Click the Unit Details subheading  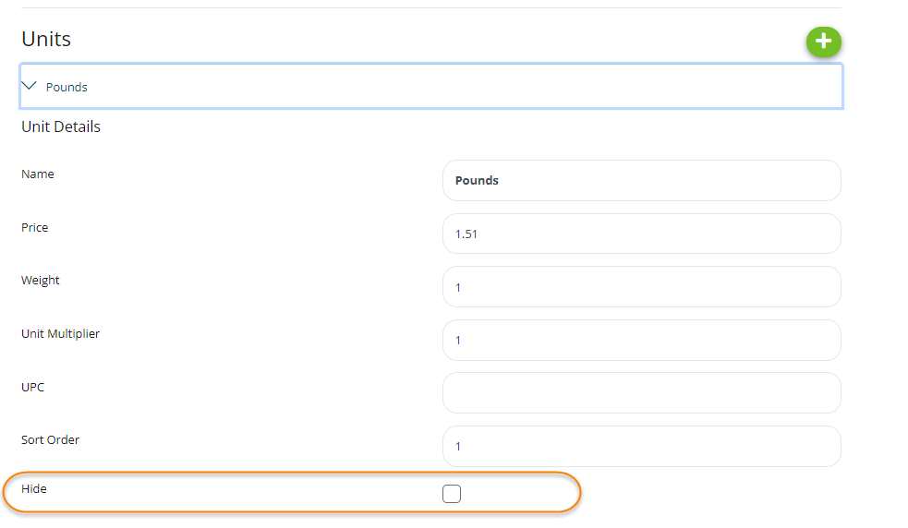pyautogui.click(x=61, y=126)
